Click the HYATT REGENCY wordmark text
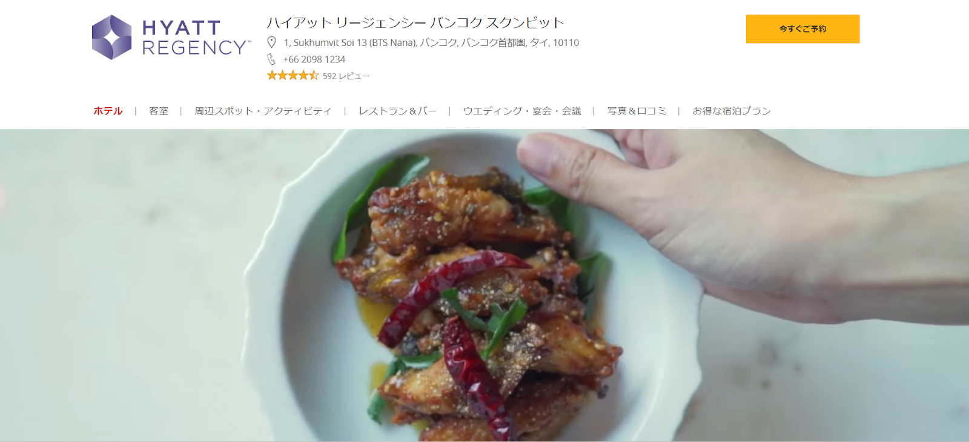This screenshot has width=969, height=442. point(196,38)
